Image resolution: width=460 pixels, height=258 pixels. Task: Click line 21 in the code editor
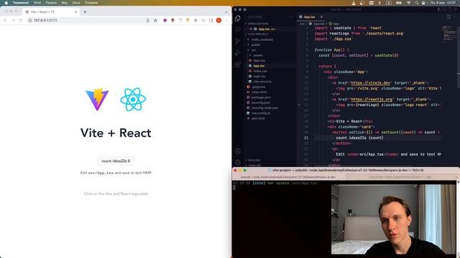pos(378,138)
